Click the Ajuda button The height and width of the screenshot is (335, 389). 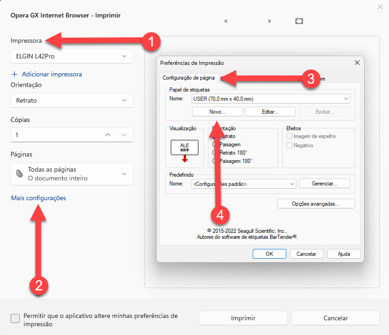[344, 254]
